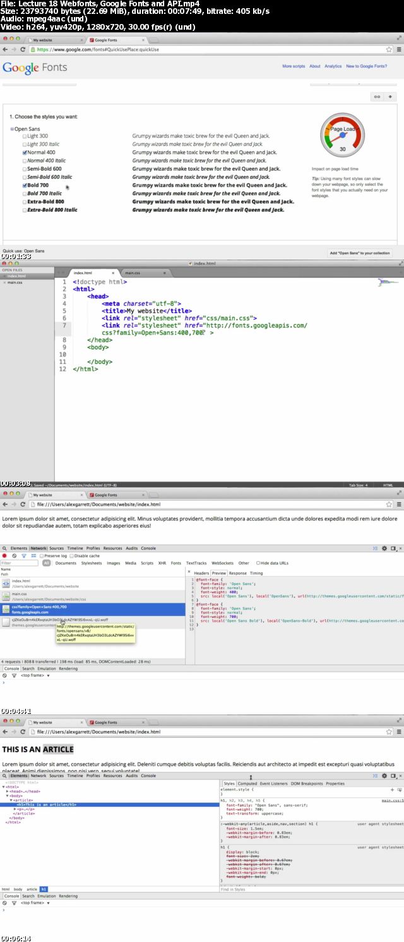Open DevTools settings gear in Elements frame
Viewport: 404px width, 942px height.
click(x=384, y=776)
